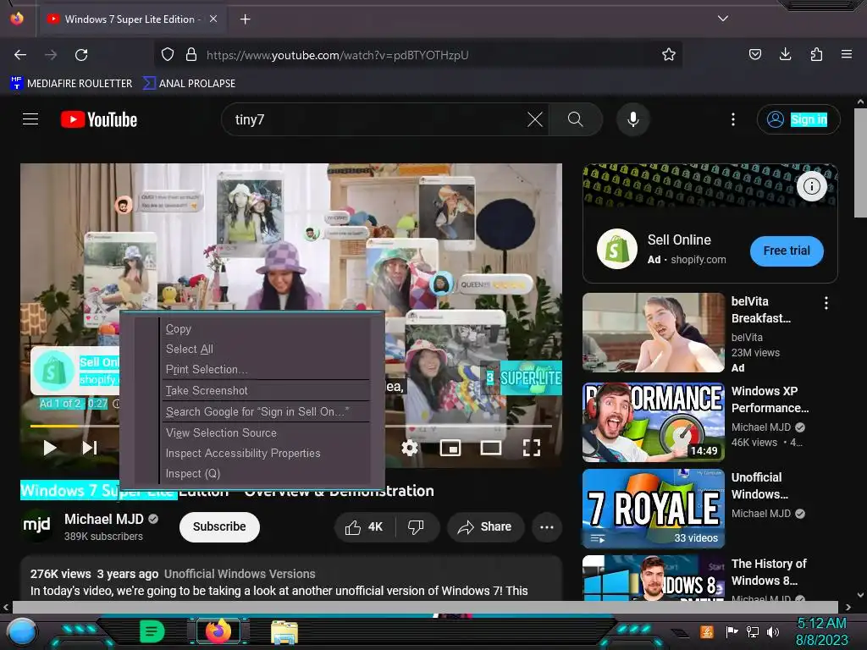The image size is (867, 650).
Task: Open the Firefox extensions puzzle icon
Action: tap(816, 54)
